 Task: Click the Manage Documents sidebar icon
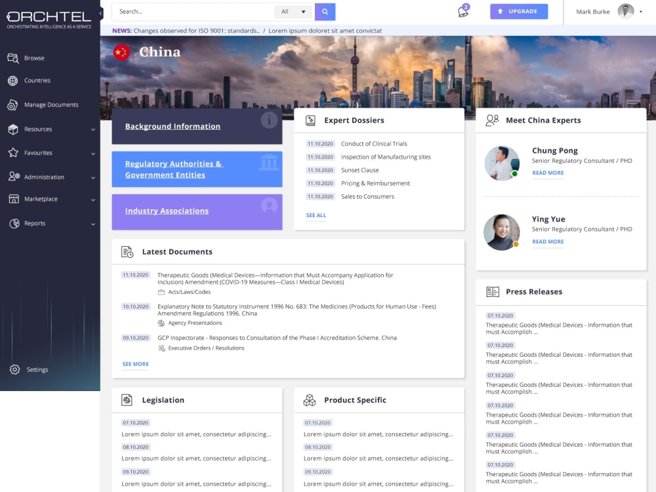click(x=13, y=104)
